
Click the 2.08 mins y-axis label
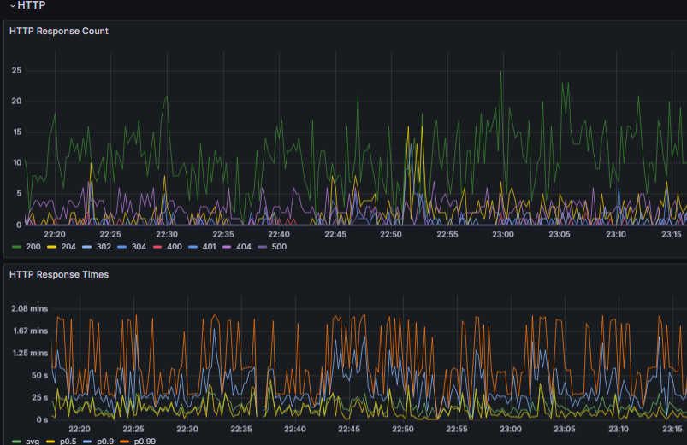[29, 308]
